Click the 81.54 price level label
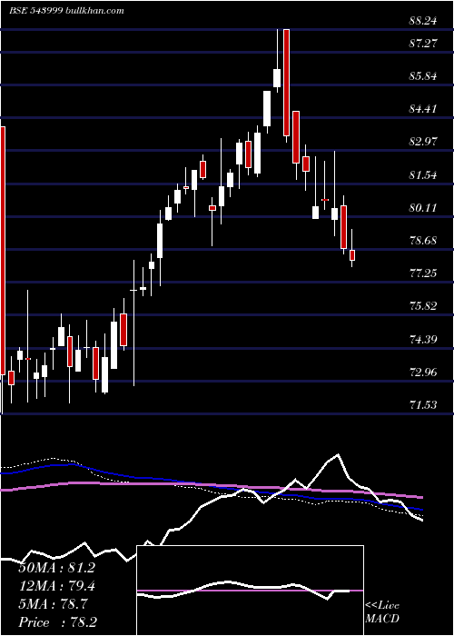454x636 pixels. (x=423, y=175)
